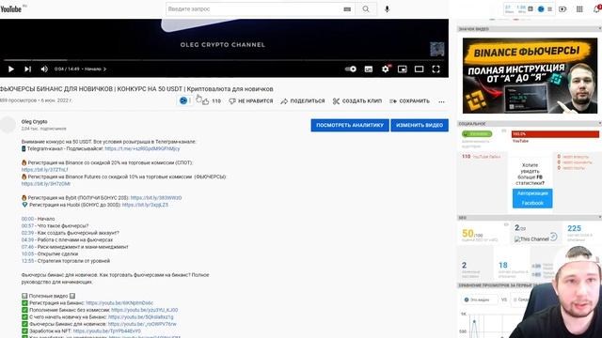Click 'НЕ НРАВИТСЯ' dislike button

click(x=251, y=101)
